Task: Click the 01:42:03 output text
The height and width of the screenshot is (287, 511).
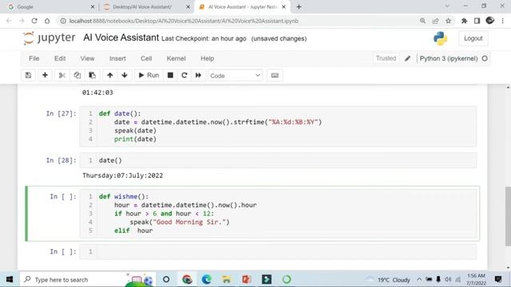Action: [x=97, y=92]
